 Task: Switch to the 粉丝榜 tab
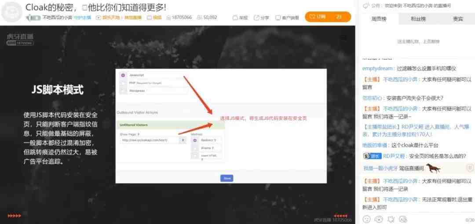click(418, 19)
